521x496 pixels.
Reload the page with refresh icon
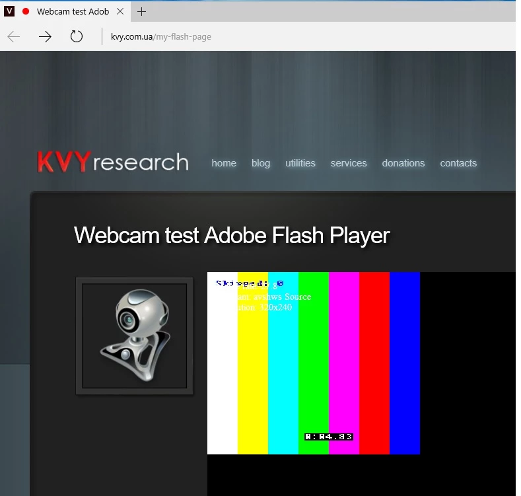pyautogui.click(x=77, y=36)
